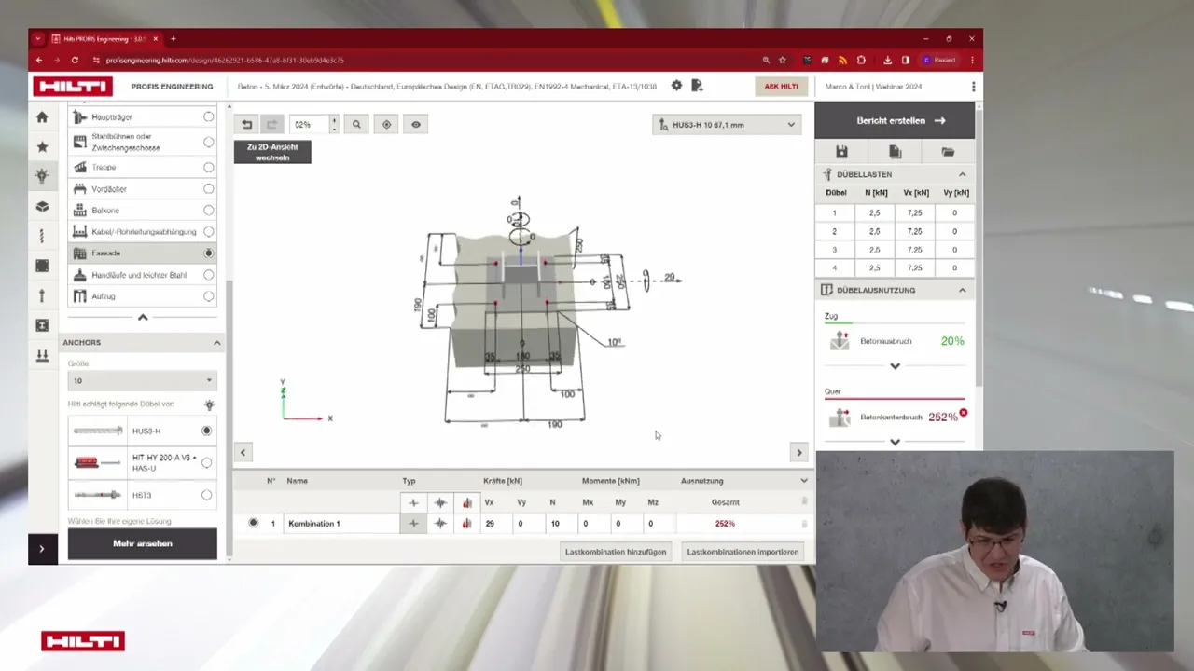Click the zoom percentage stepper arrows
This screenshot has height=671, width=1194.
tap(334, 124)
